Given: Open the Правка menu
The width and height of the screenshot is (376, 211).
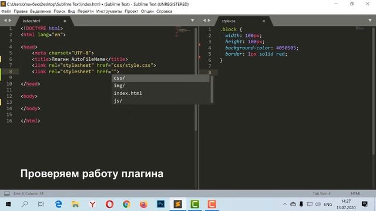Looking at the screenshot, I should tap(21, 11).
